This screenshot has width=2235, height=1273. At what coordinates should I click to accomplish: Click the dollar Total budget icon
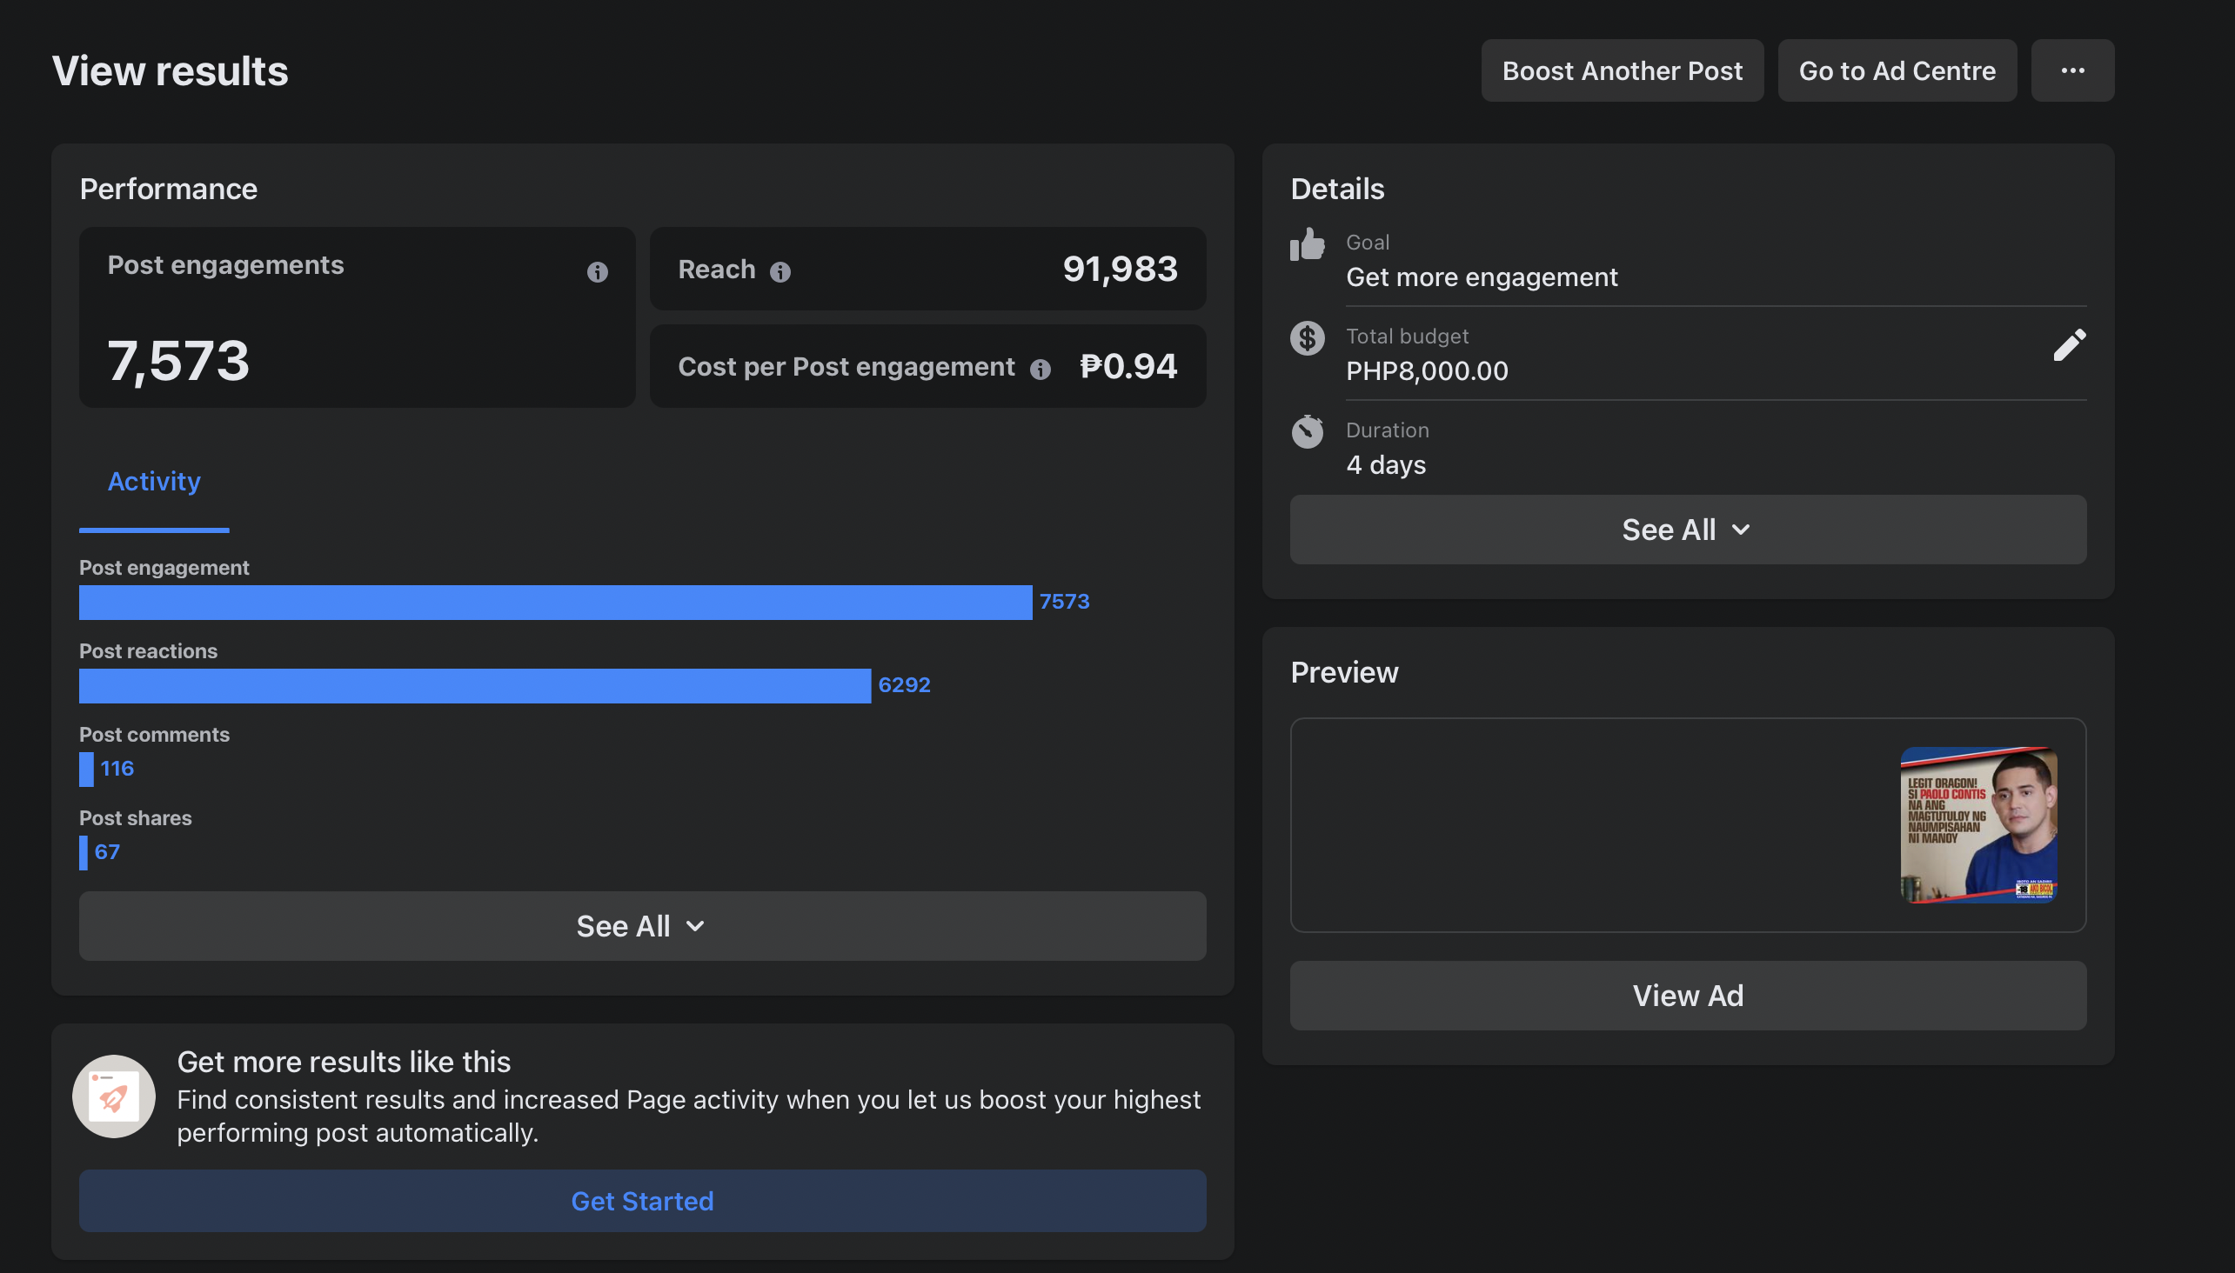pos(1307,338)
